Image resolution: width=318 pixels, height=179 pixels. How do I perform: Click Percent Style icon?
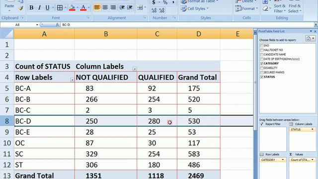tap(165, 2)
